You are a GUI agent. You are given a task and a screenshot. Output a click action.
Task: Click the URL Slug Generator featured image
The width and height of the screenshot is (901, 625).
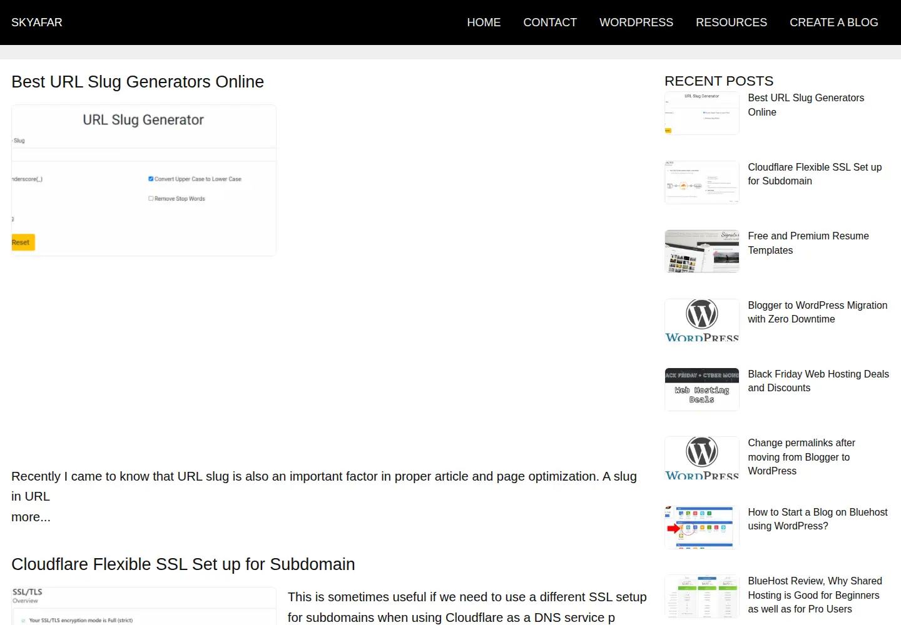pos(144,181)
